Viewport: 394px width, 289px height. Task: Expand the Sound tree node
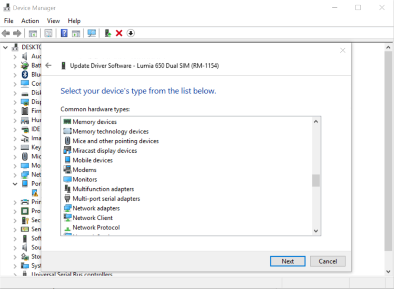click(15, 248)
